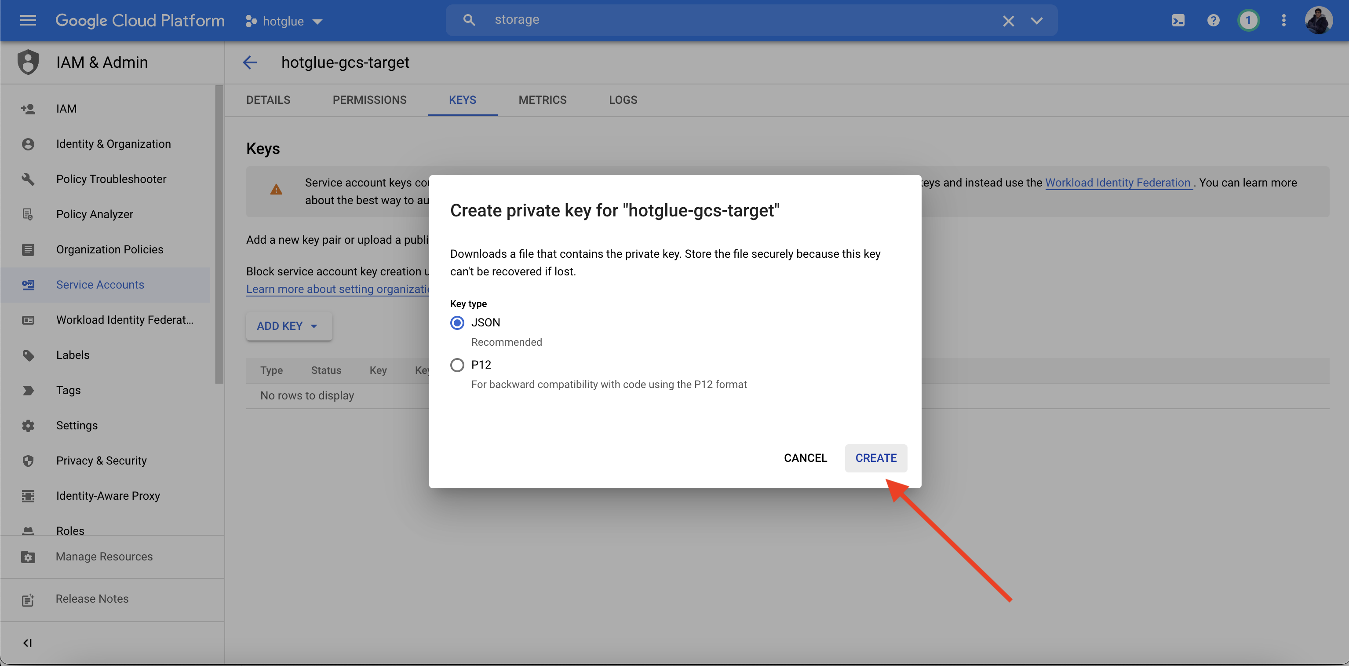This screenshot has height=666, width=1349.
Task: Collapse the sidebar navigation panel
Action: [28, 643]
